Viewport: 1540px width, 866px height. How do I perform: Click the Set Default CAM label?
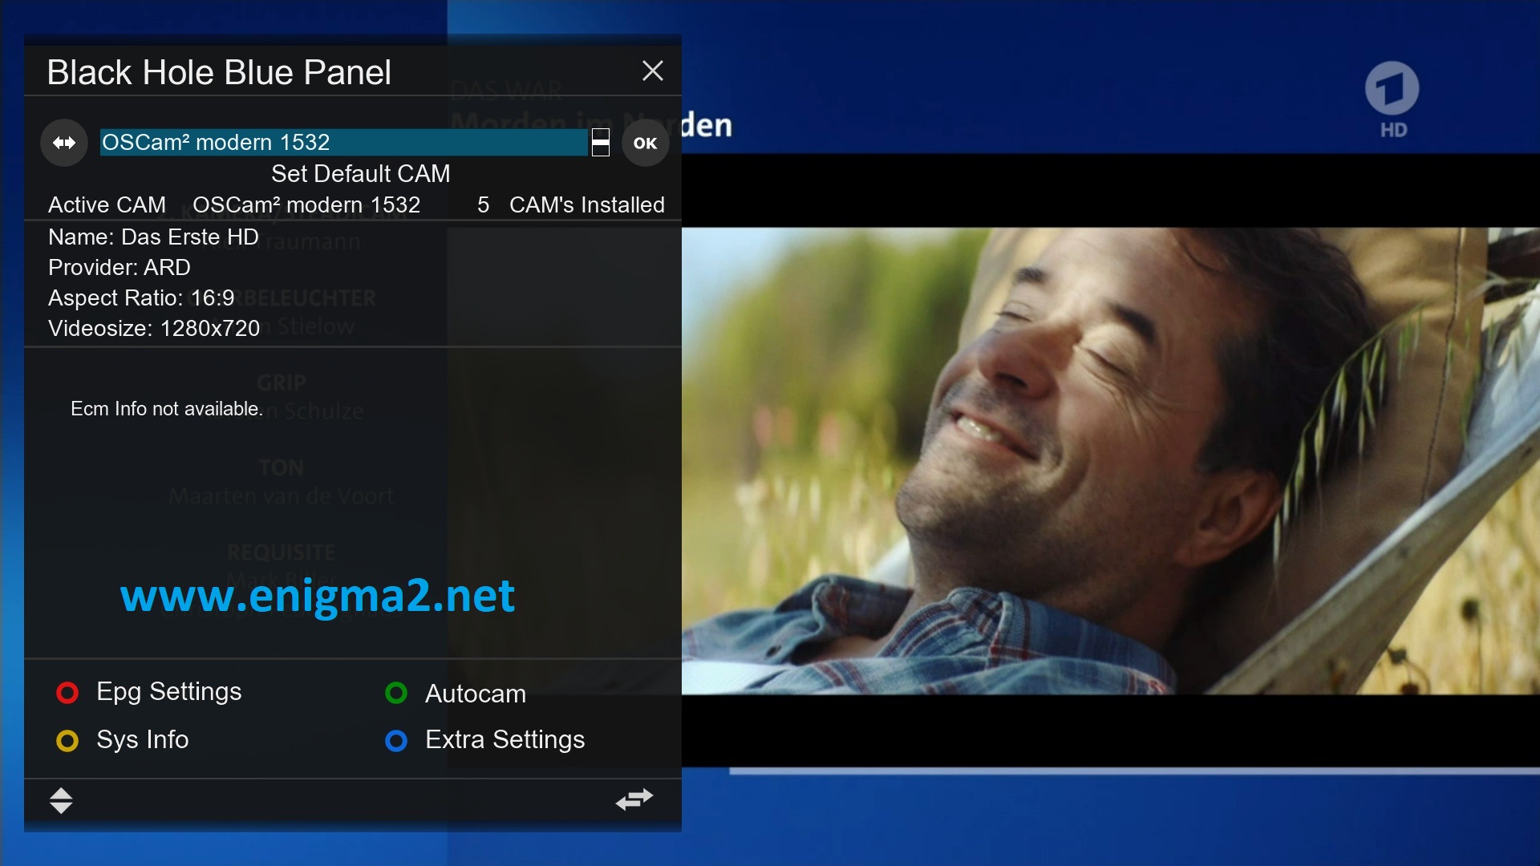point(361,174)
